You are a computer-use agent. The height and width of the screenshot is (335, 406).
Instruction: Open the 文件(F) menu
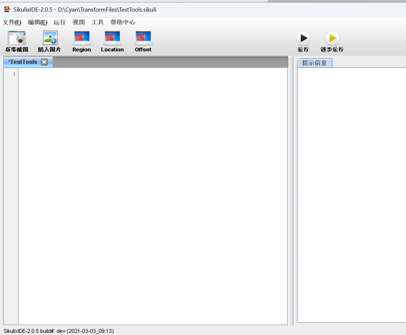12,23
